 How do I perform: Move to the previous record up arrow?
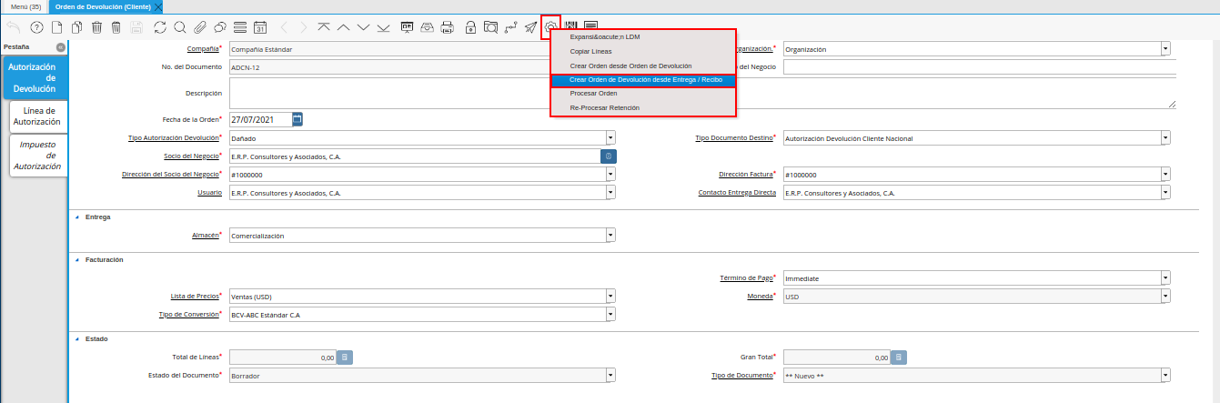click(344, 27)
